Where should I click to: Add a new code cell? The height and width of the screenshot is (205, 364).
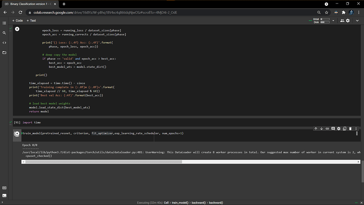17,20
